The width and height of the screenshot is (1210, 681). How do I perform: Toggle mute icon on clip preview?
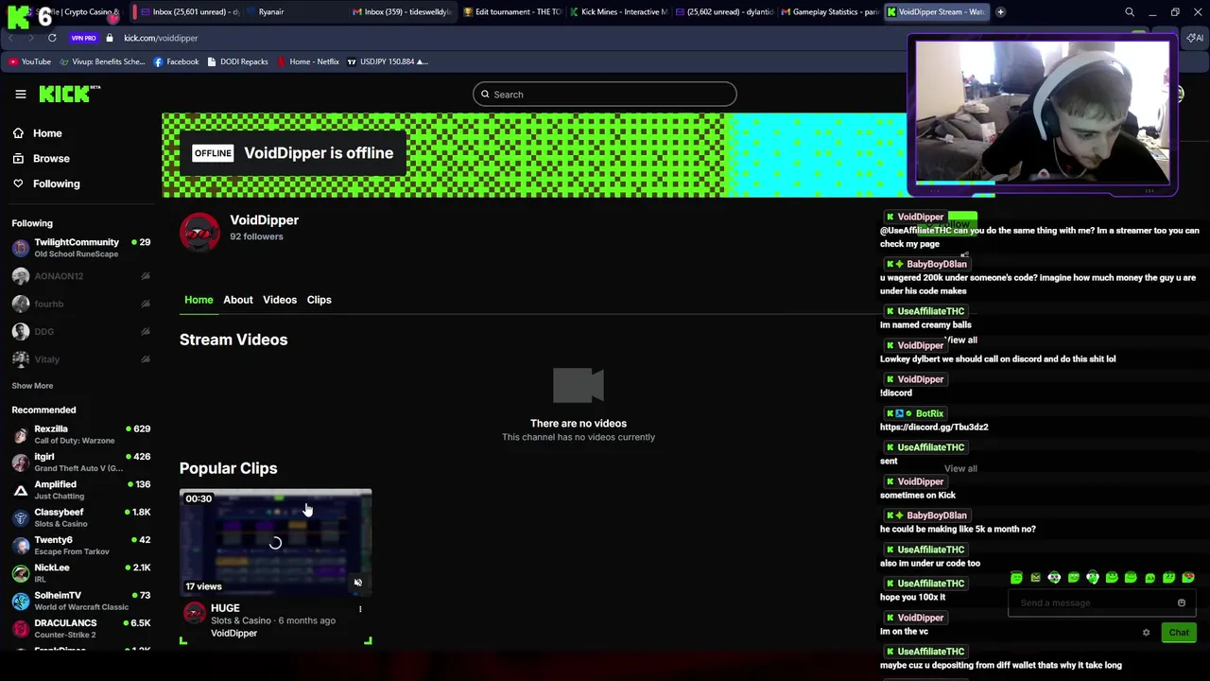[x=357, y=583]
